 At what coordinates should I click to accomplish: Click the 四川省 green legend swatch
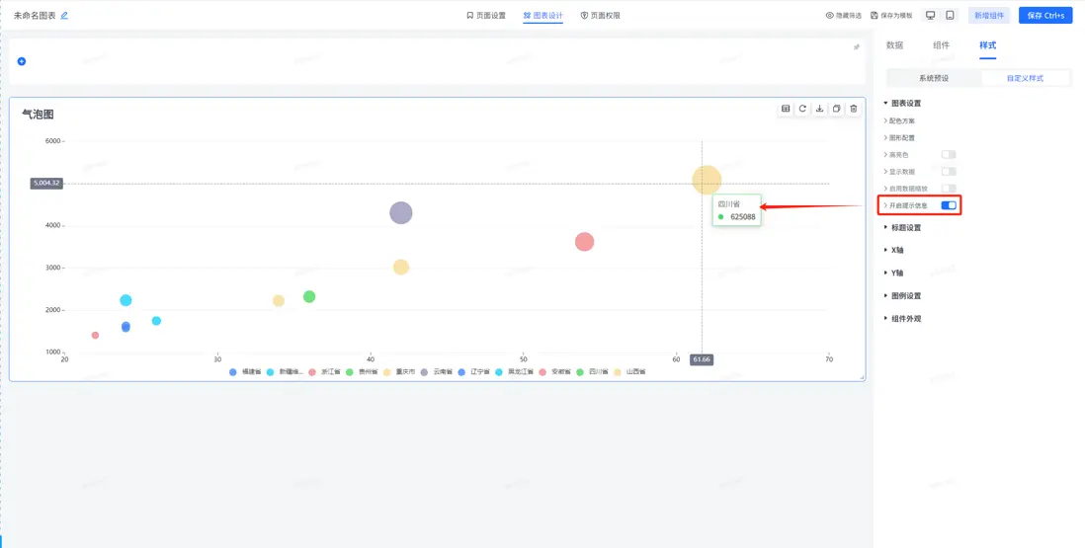(580, 372)
